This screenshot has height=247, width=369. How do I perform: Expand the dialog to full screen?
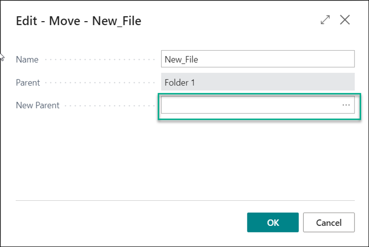(x=325, y=20)
